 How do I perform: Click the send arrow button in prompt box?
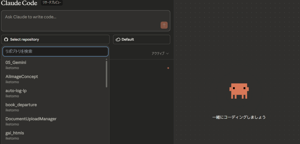[x=164, y=25]
